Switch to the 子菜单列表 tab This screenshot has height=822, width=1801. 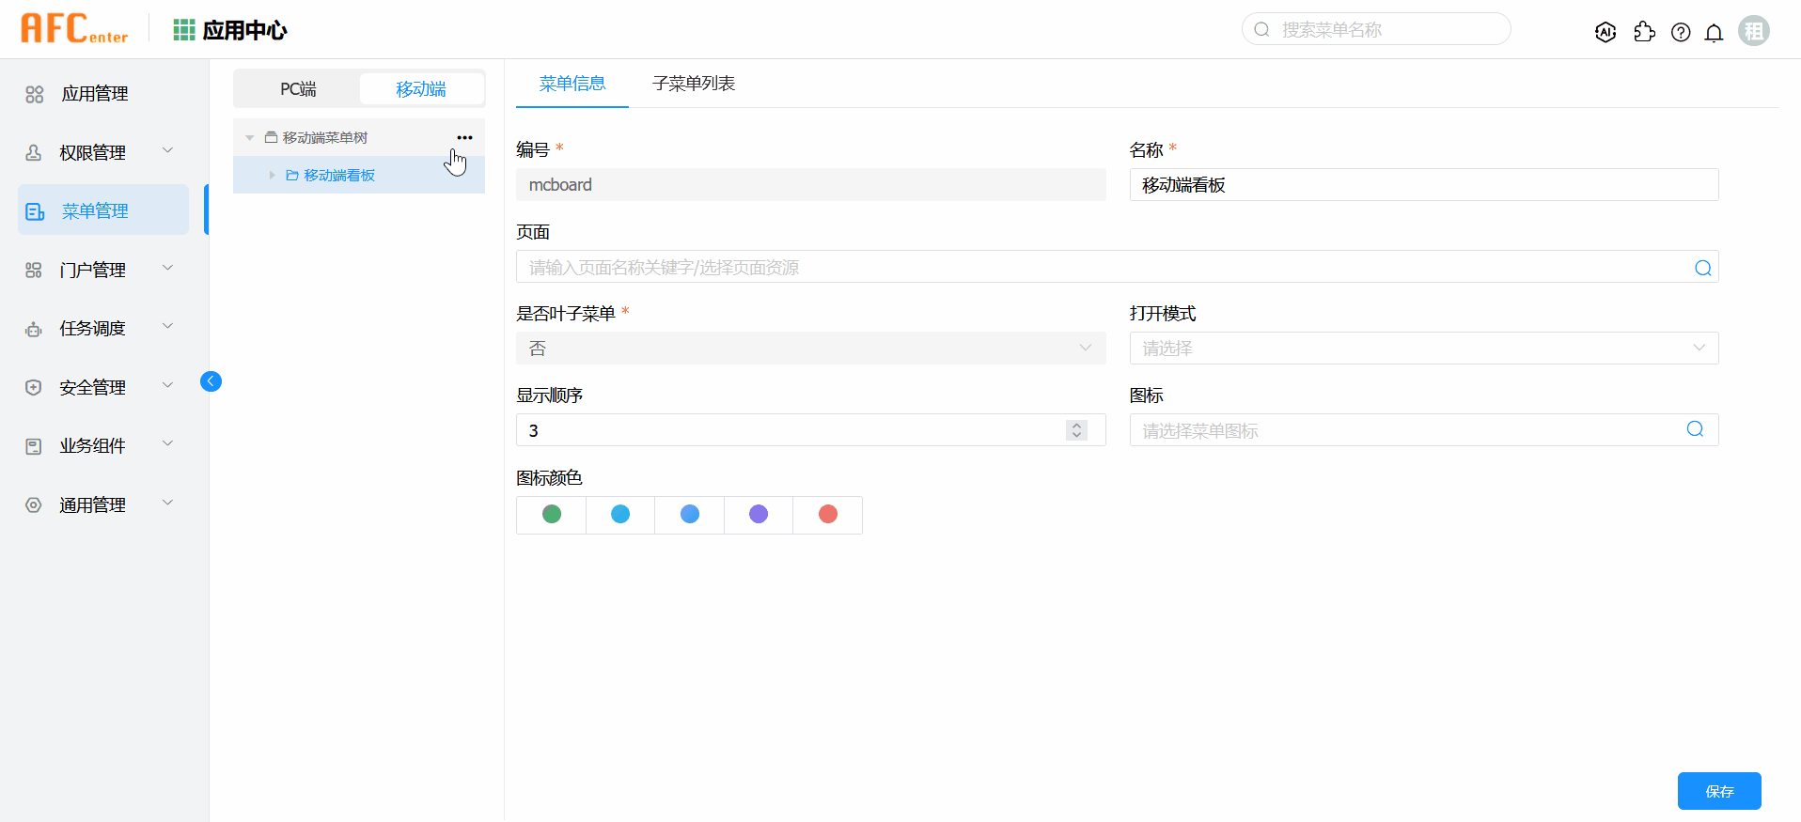694,84
